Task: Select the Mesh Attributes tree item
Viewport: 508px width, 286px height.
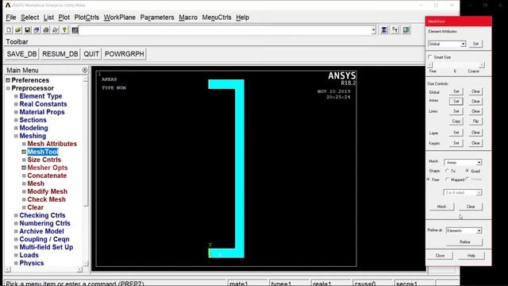Action: 52,144
